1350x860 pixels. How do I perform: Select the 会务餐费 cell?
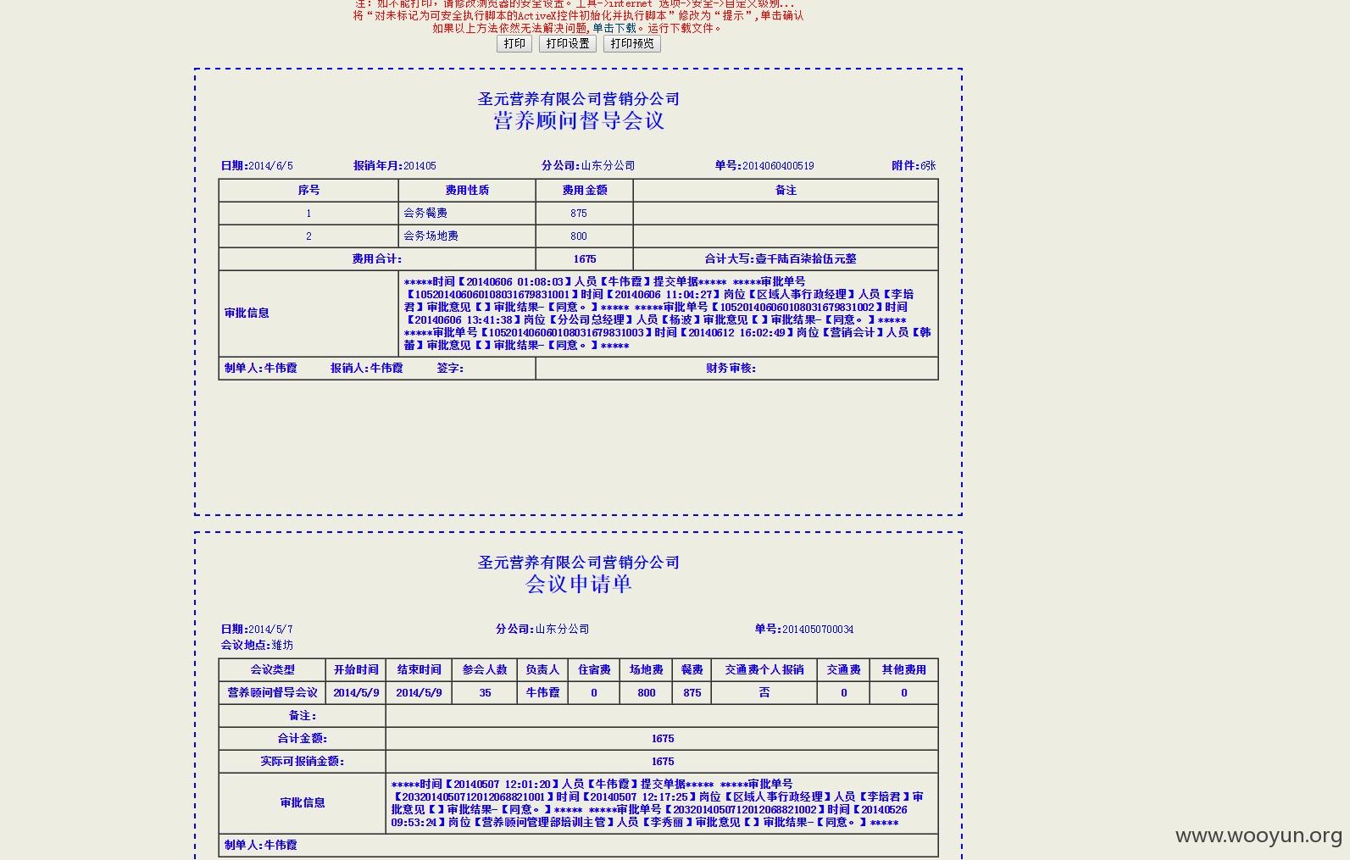pyautogui.click(x=467, y=213)
